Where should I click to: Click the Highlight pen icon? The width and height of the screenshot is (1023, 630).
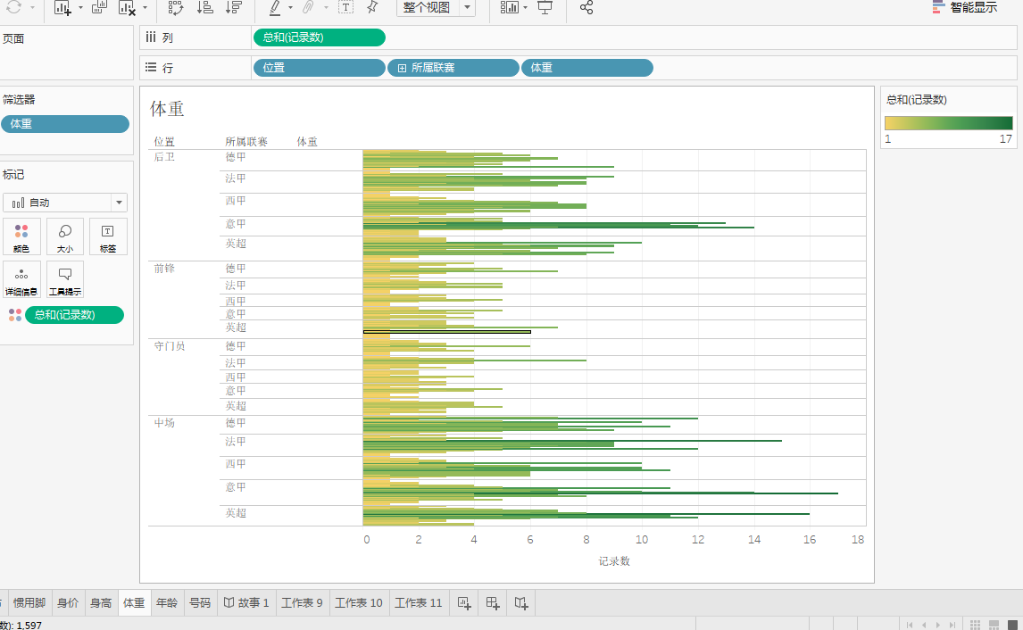pos(275,8)
